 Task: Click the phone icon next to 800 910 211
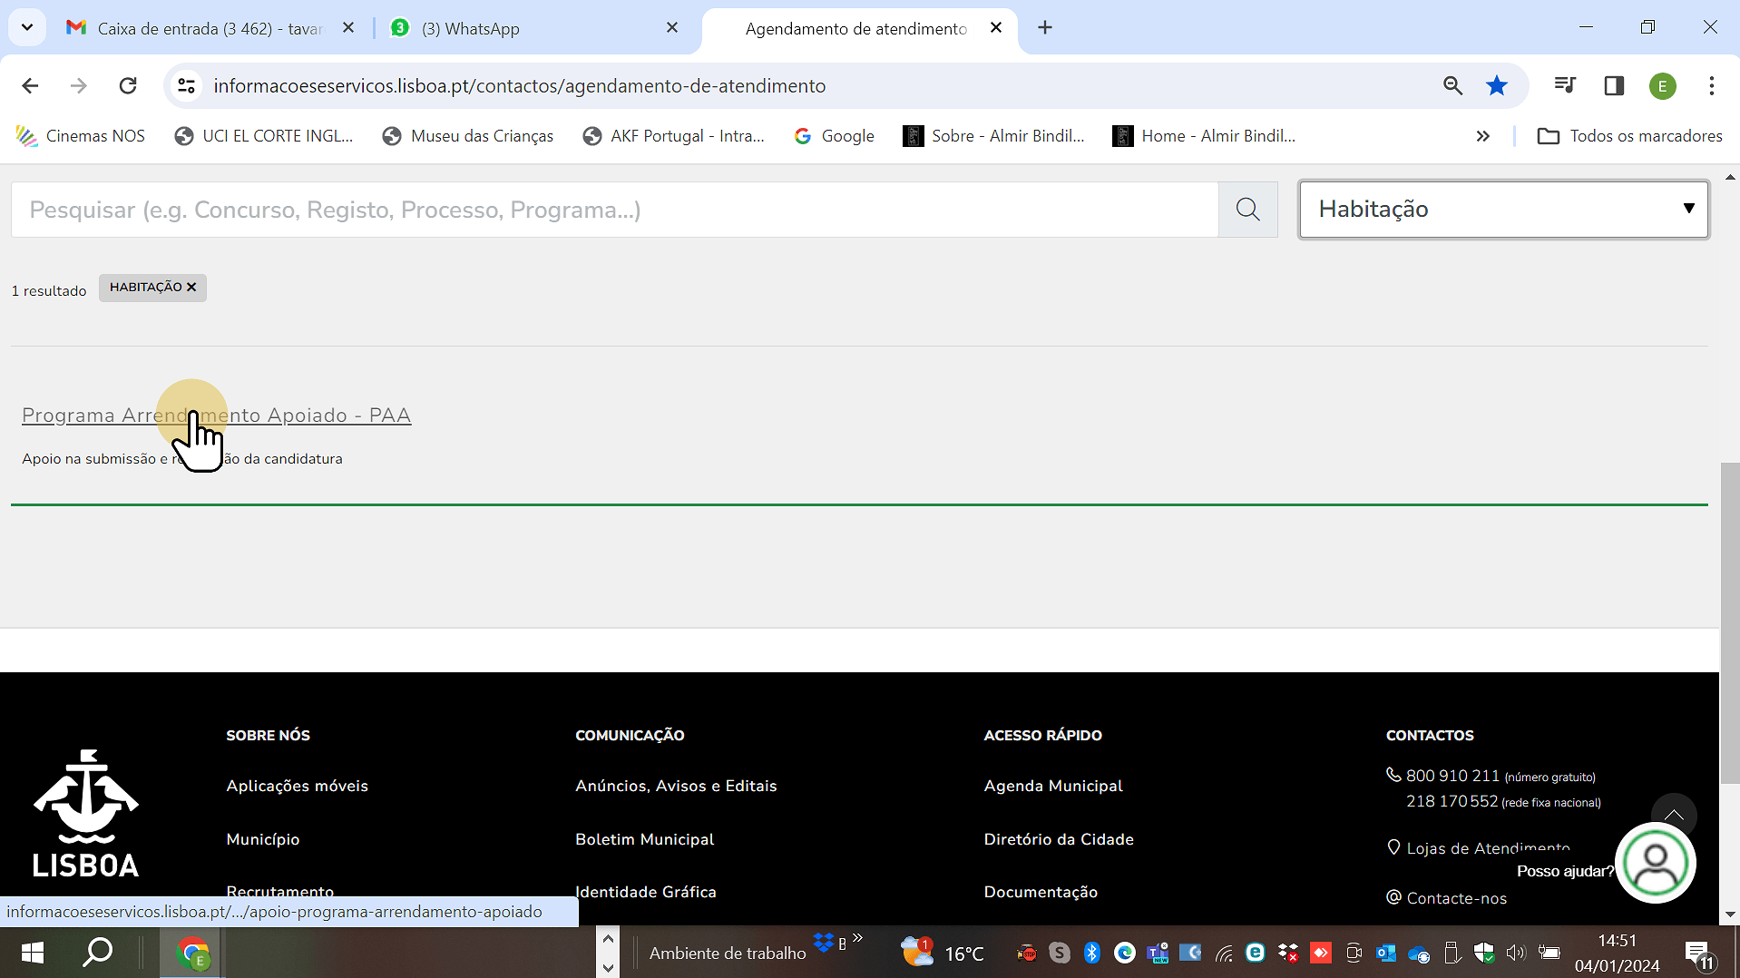(1393, 775)
